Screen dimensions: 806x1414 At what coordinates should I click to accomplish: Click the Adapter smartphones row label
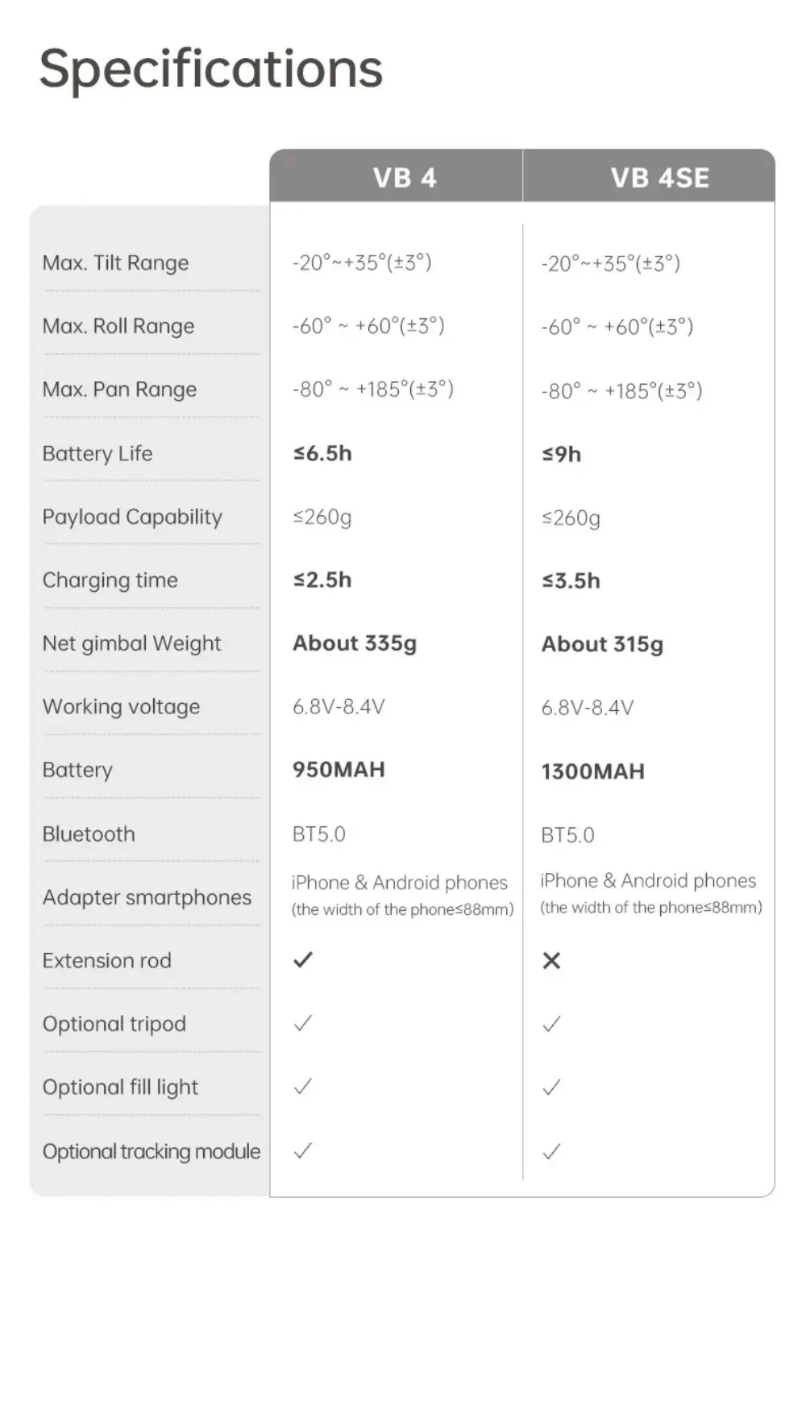147,898
